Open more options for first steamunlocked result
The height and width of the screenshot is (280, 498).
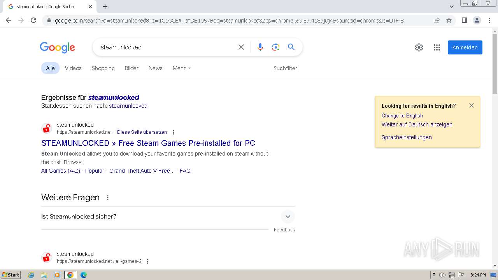[174, 132]
